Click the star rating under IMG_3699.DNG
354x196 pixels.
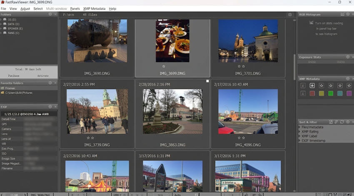[164, 66]
